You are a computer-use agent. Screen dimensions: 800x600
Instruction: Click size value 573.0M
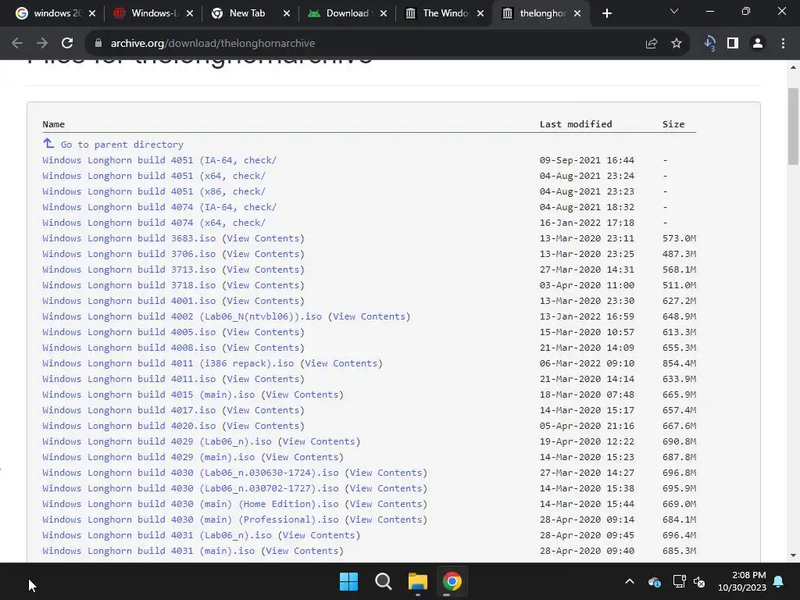[679, 238]
